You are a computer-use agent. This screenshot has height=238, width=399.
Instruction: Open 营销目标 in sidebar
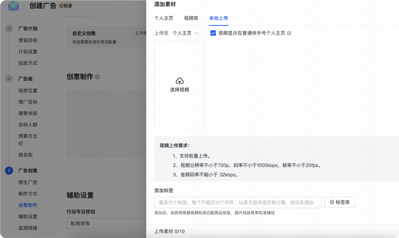coord(28,40)
